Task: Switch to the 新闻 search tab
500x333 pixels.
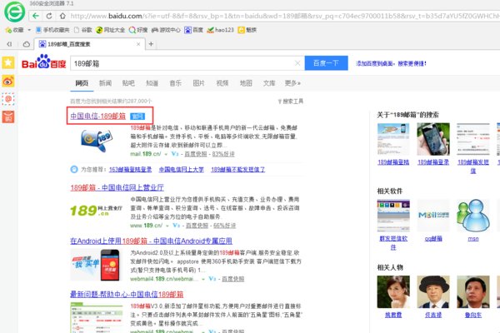Action: click(105, 83)
